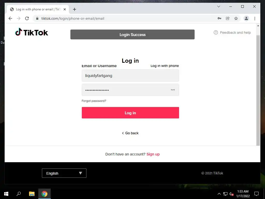The image size is (265, 199).
Task: Open the Chrome profile avatar icon
Action: point(246,18)
